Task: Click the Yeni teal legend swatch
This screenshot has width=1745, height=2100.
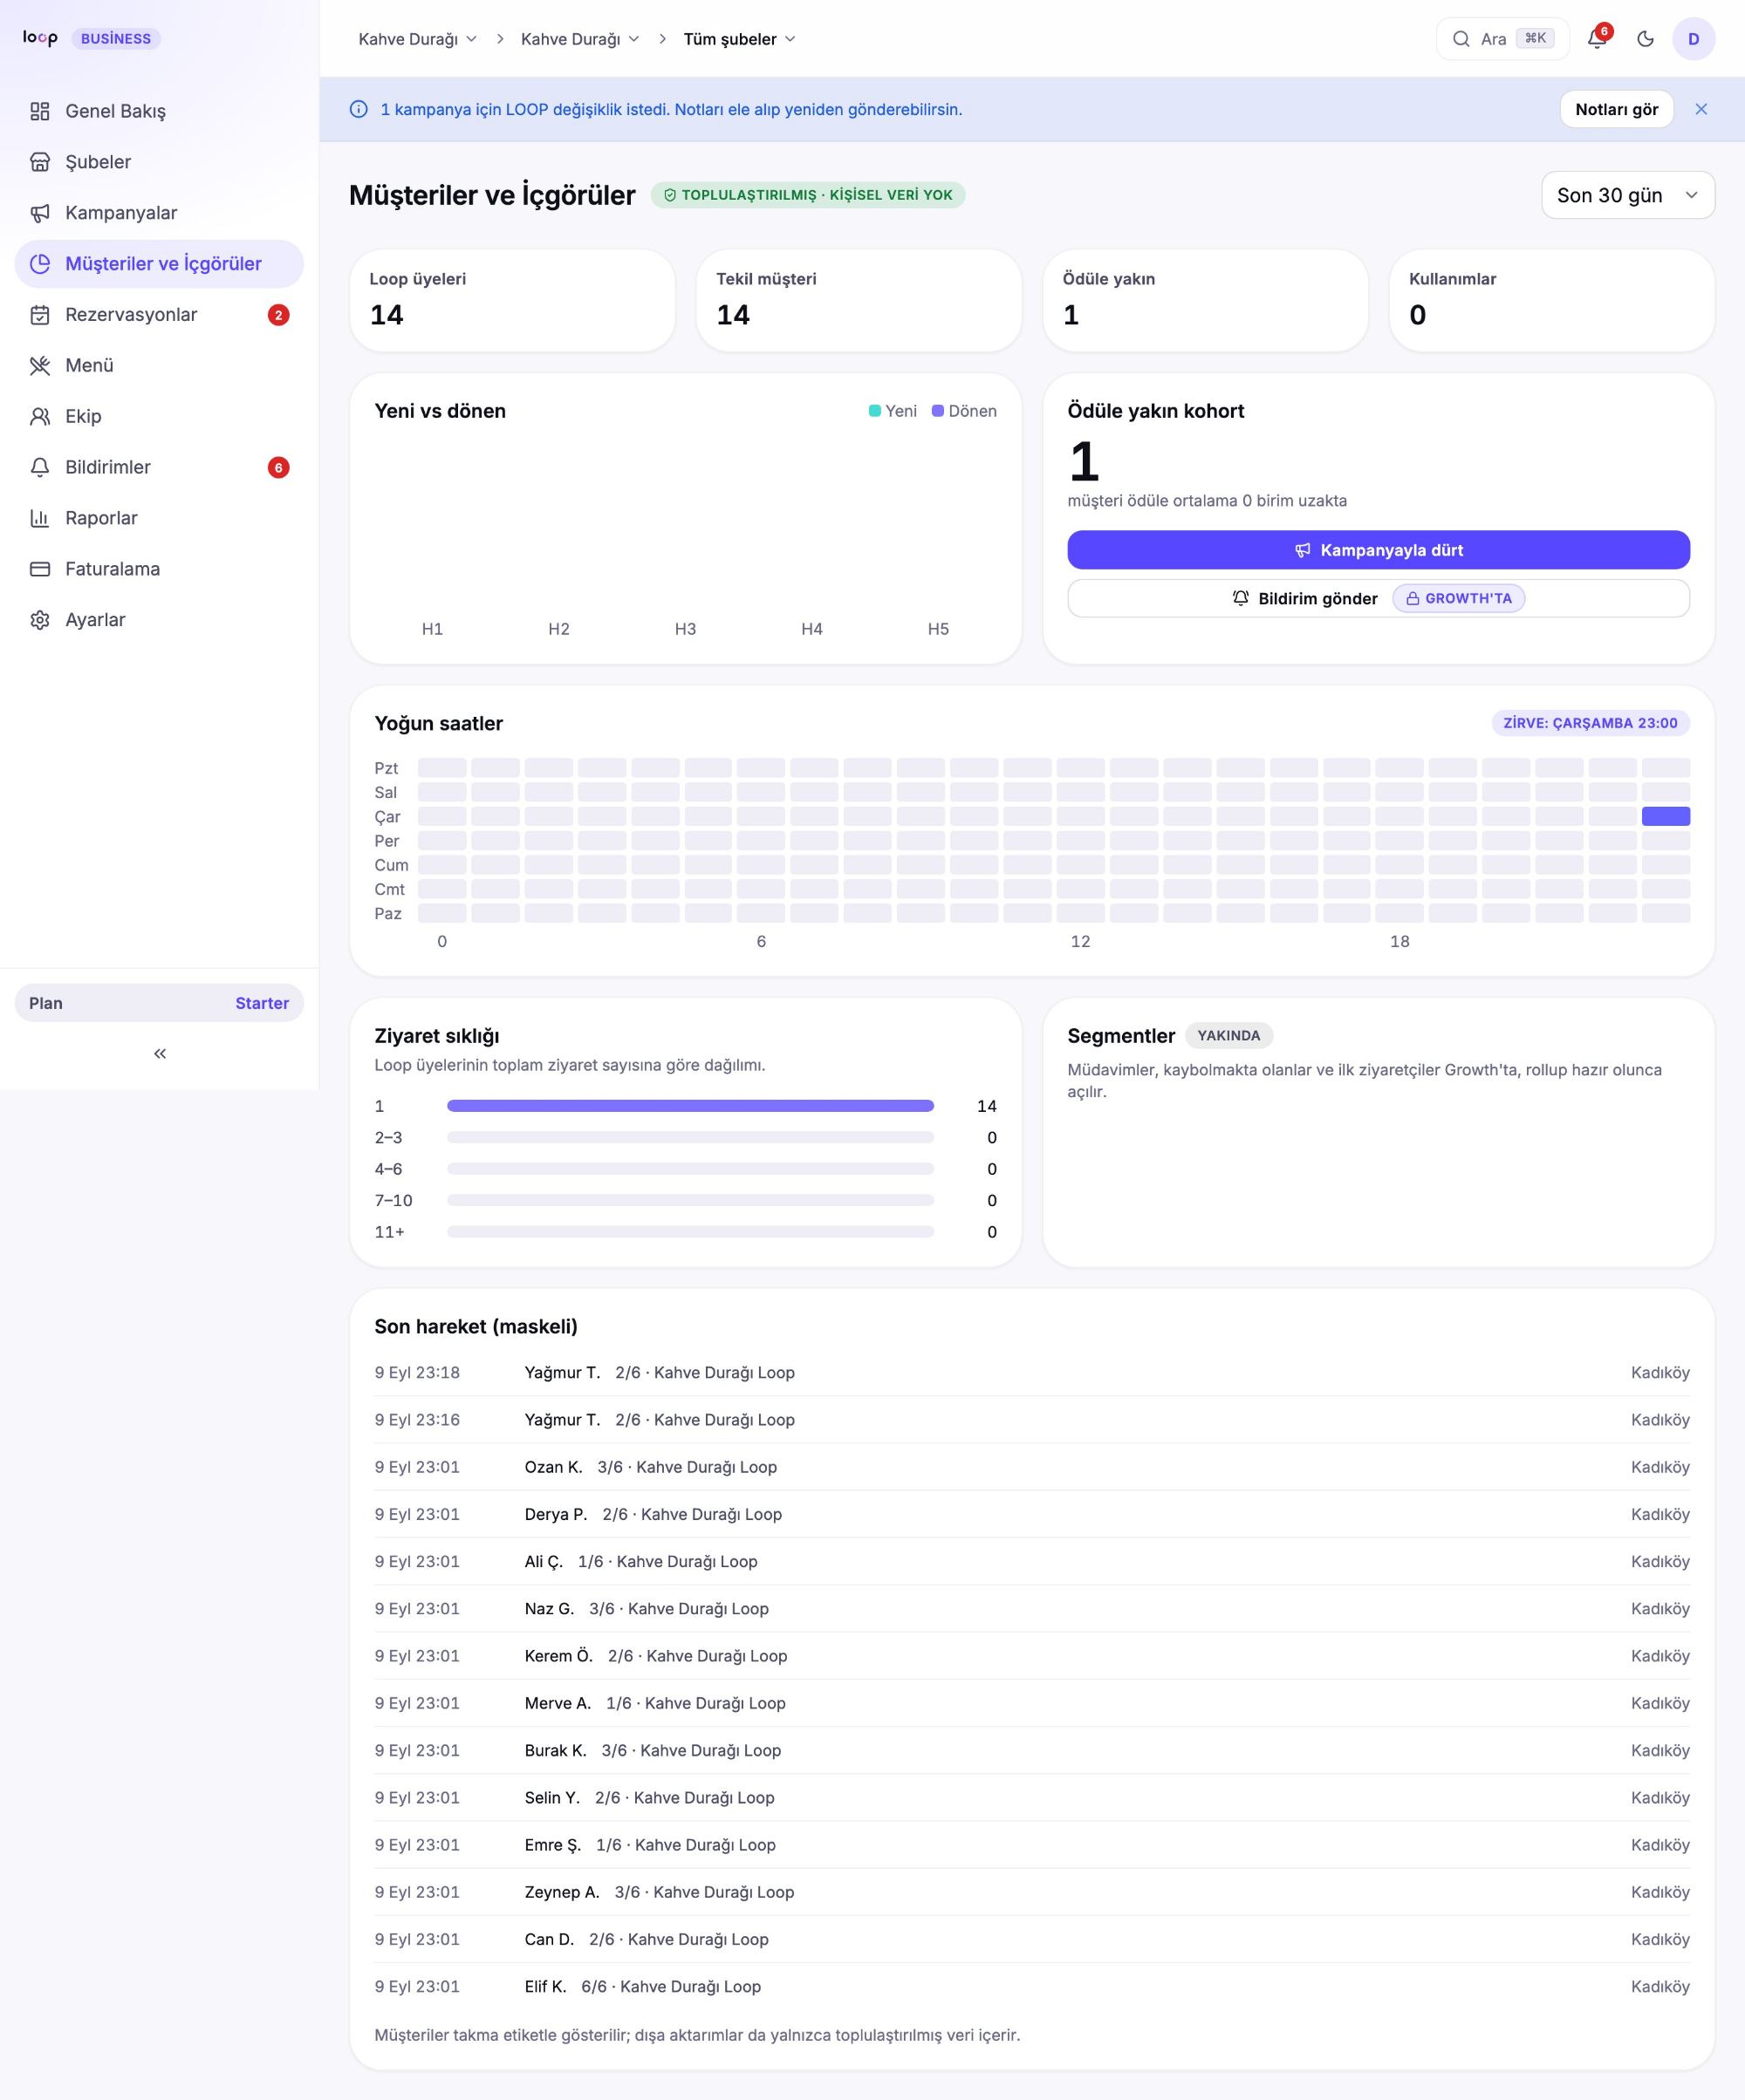Action: point(874,411)
